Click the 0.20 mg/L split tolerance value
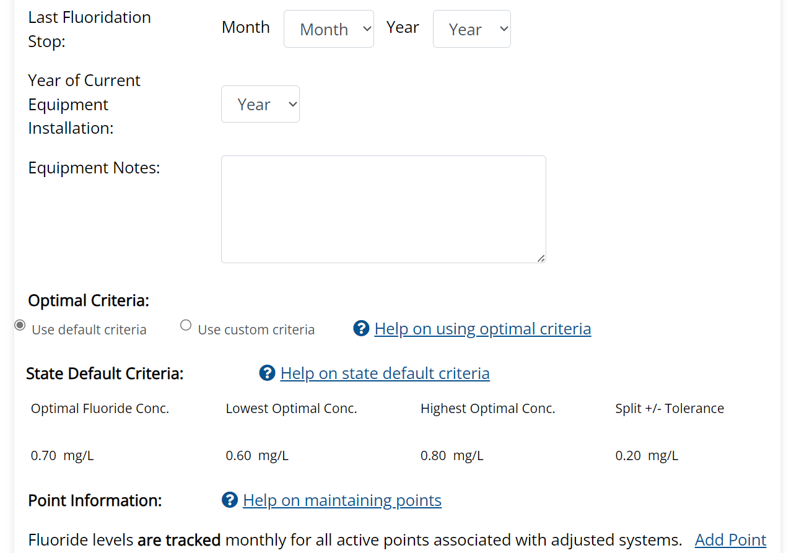The image size is (794, 553). coord(647,456)
